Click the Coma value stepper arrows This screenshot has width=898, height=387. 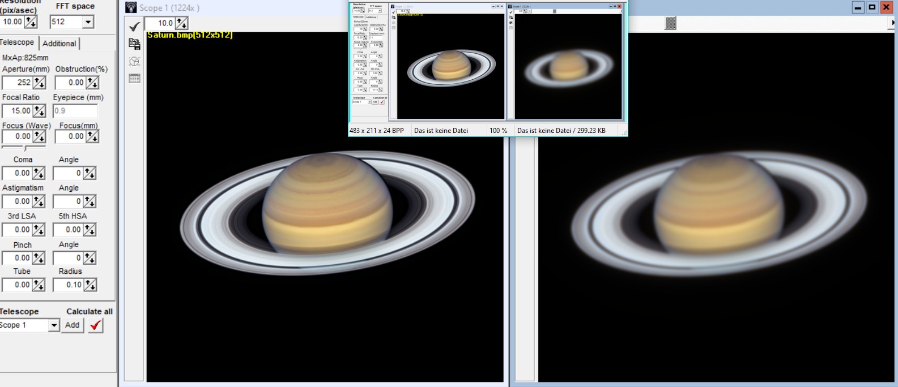pos(38,173)
